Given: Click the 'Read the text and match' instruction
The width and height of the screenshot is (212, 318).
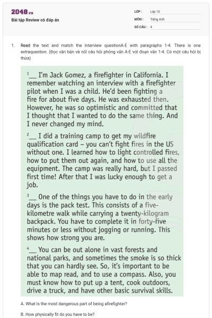Looking at the screenshot, I should [110, 46].
